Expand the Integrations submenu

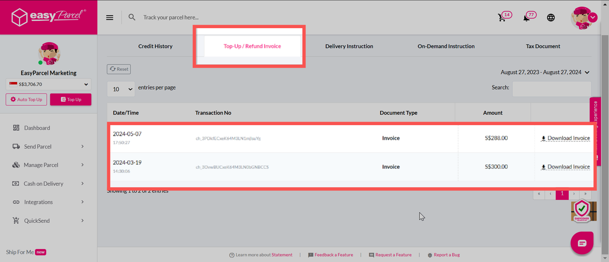click(82, 202)
